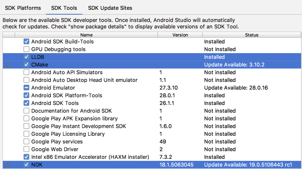Click the download icon beside CMake

(8, 65)
